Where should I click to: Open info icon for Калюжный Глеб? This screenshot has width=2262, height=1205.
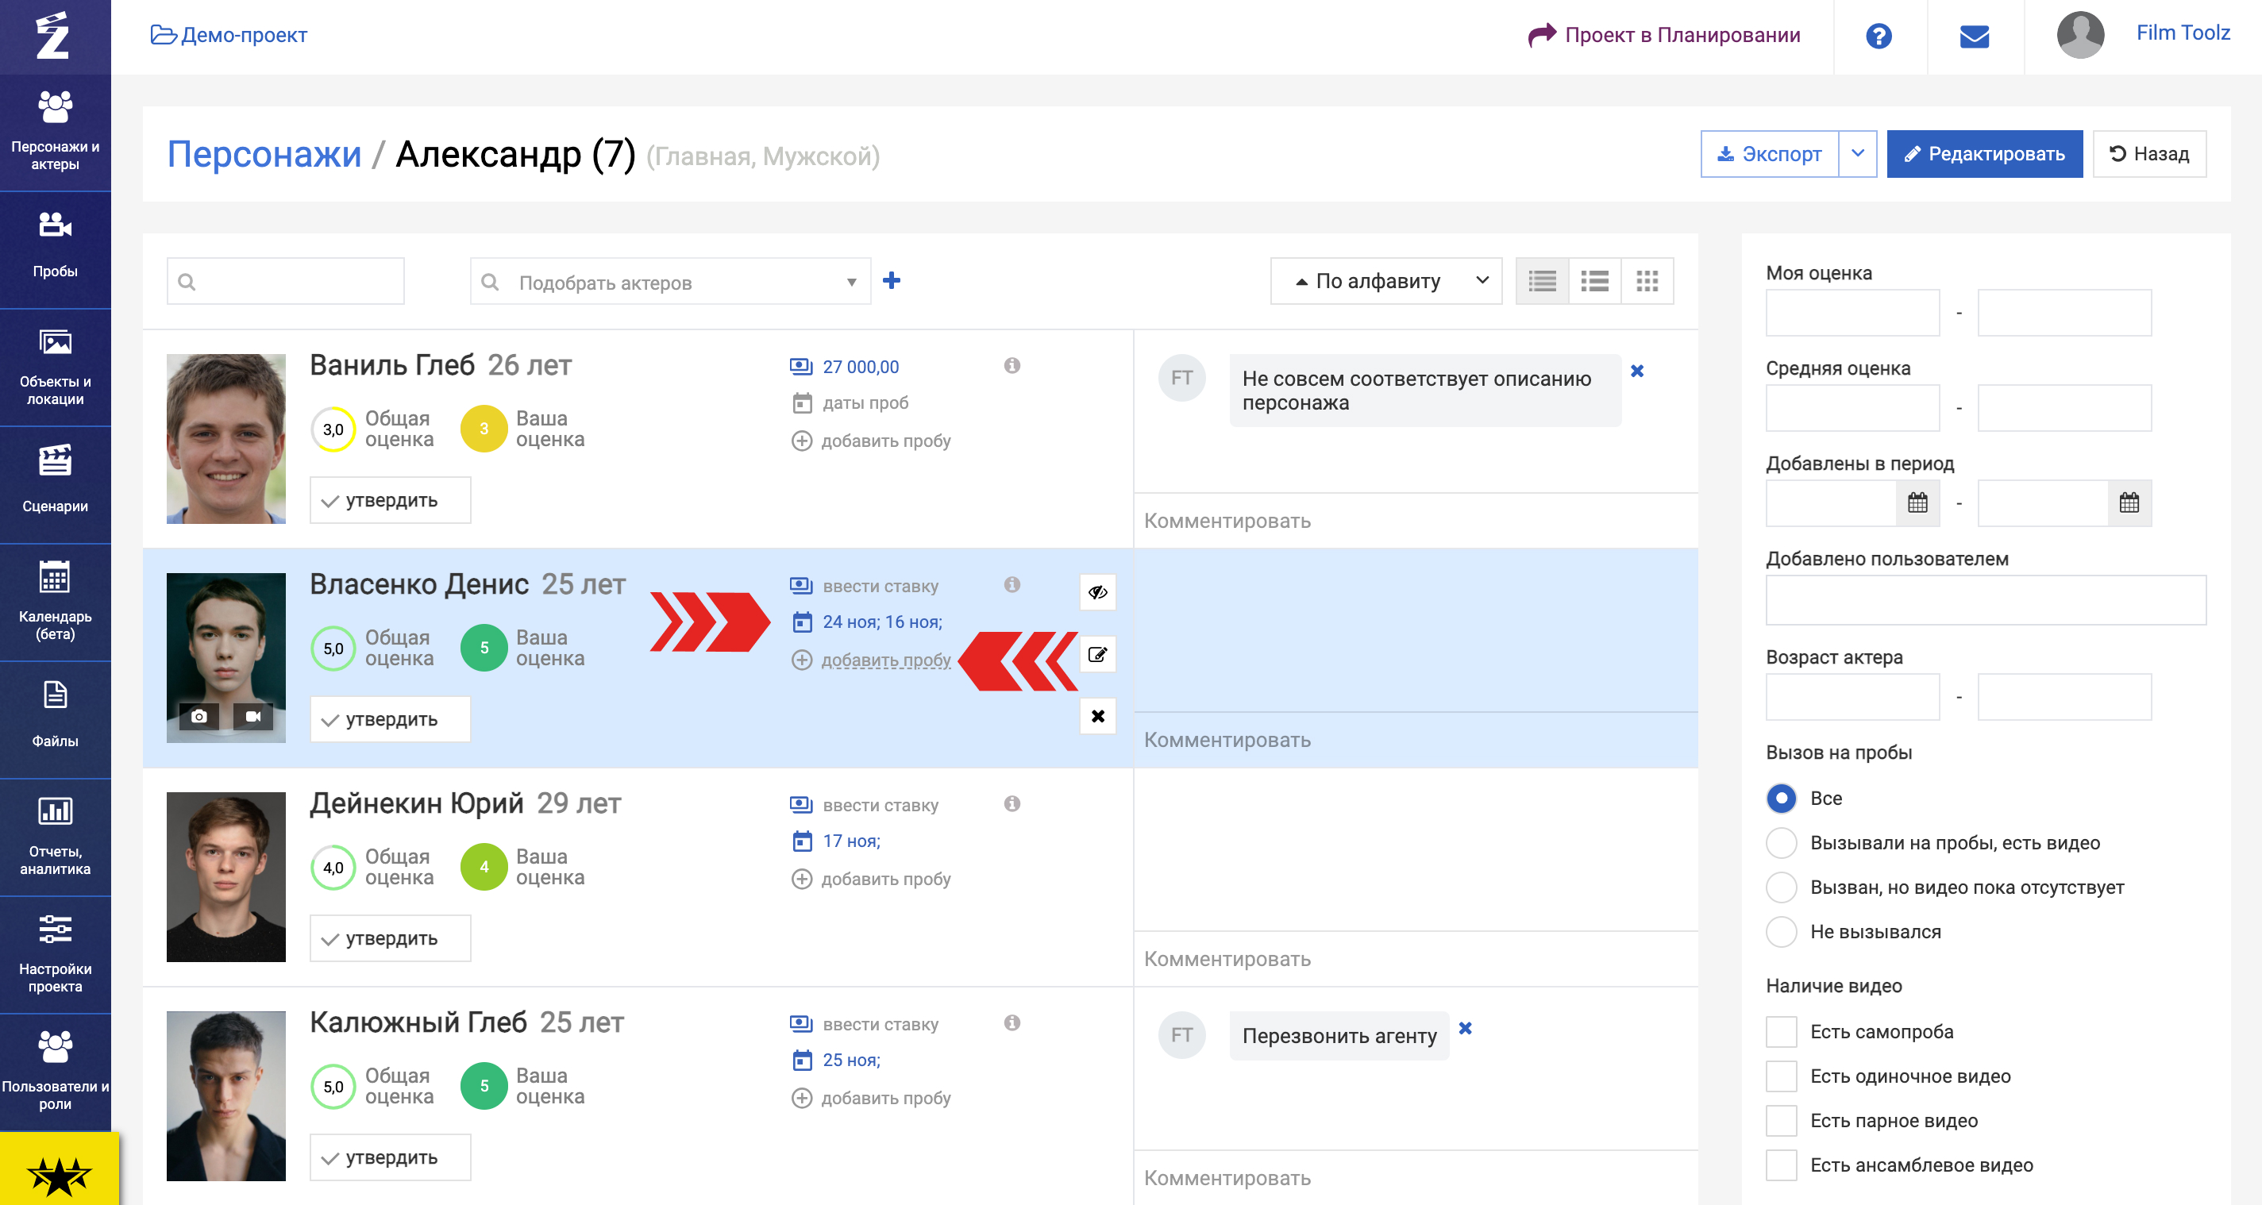click(x=1012, y=1022)
